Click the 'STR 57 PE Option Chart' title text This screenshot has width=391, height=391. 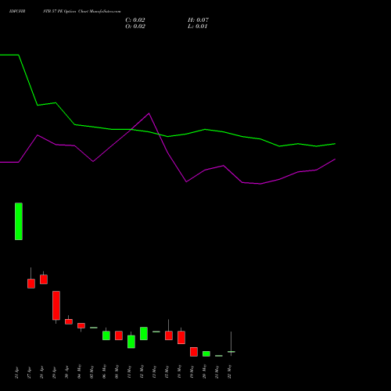point(66,12)
